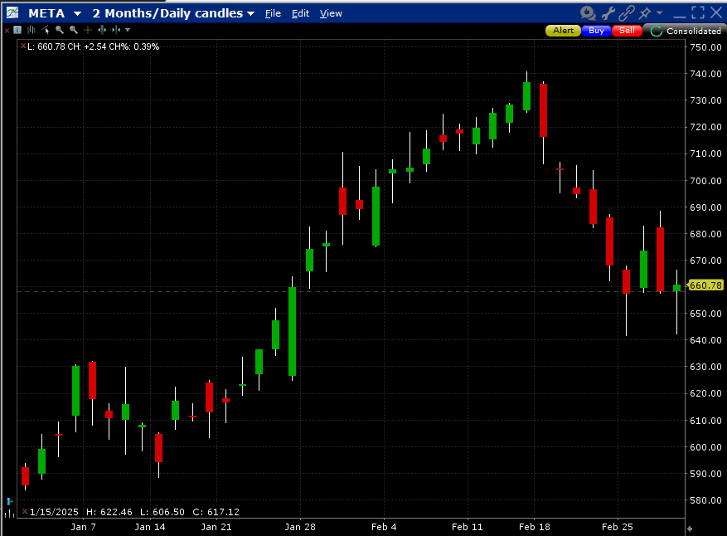Click the Jan 28 date axis label

pyautogui.click(x=300, y=527)
